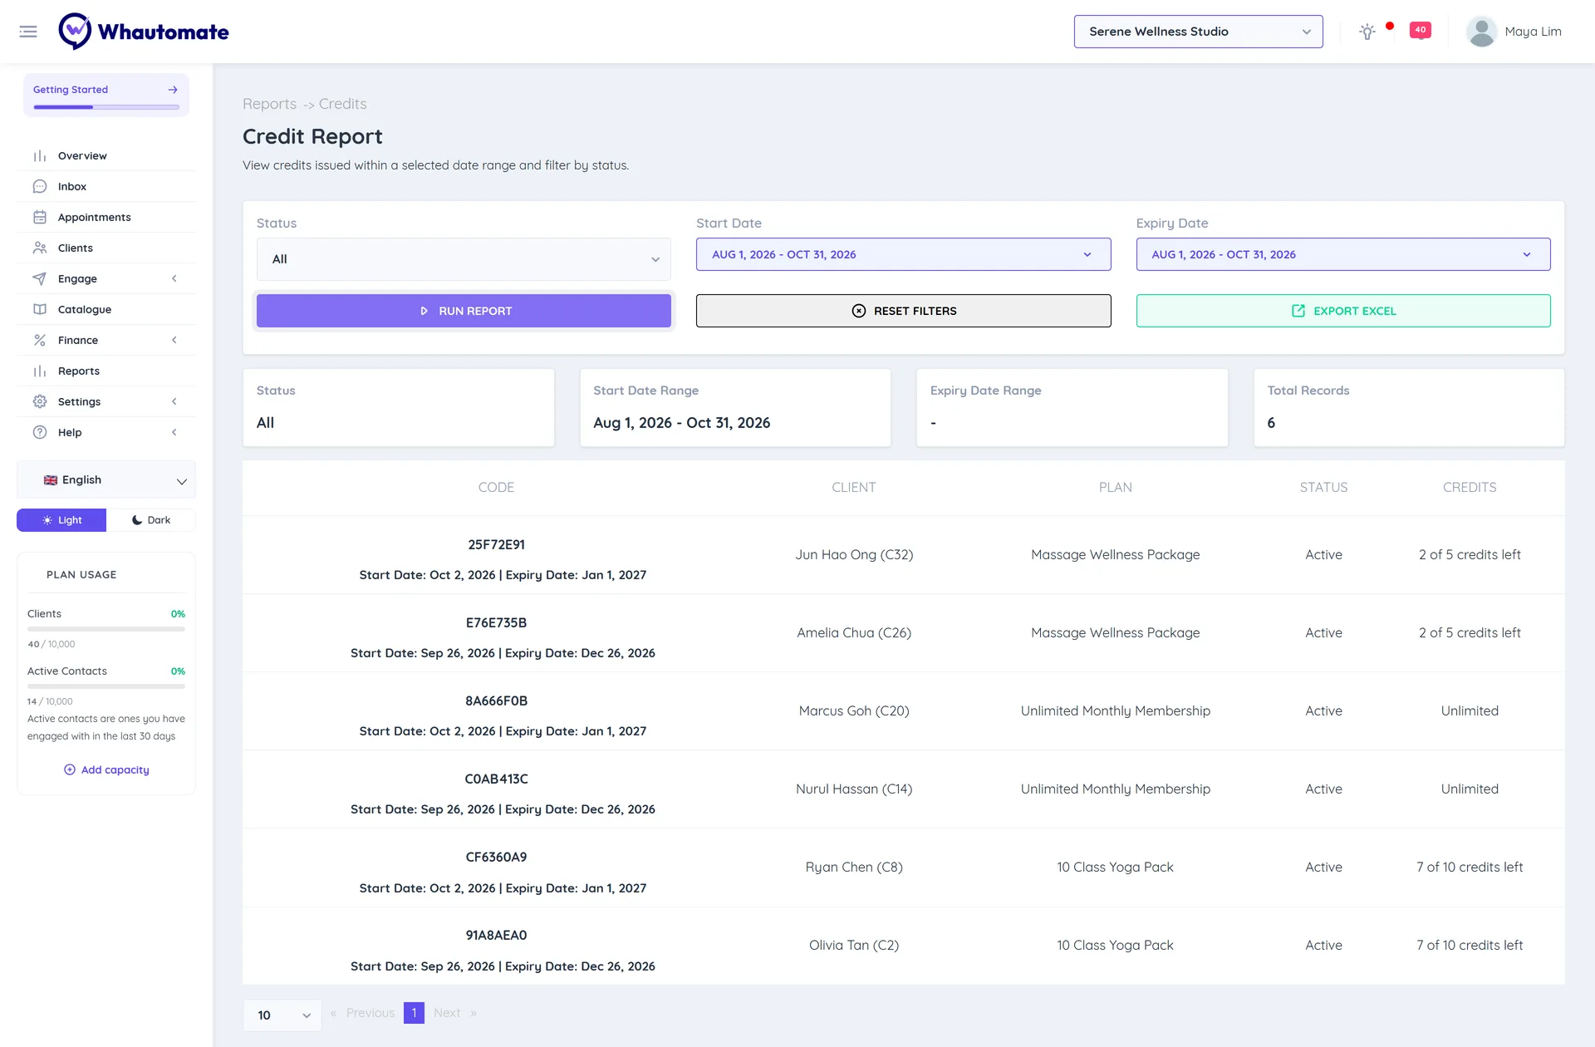The image size is (1595, 1047).
Task: Click the Engage paper plane icon
Action: point(40,279)
